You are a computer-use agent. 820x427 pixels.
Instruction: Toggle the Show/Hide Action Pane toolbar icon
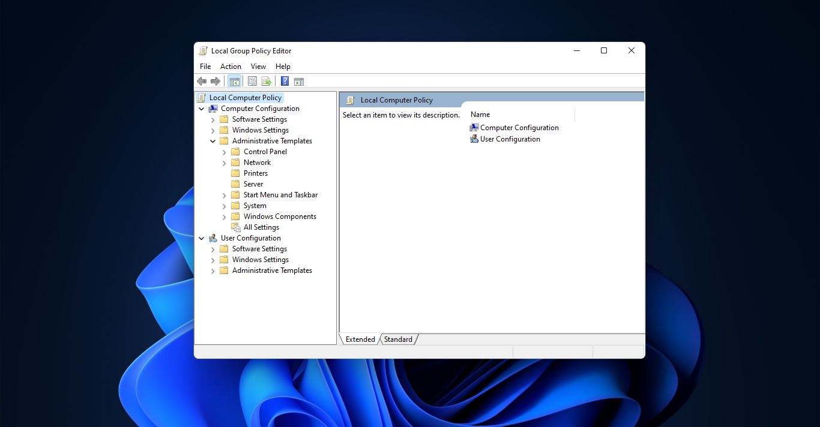coord(299,82)
